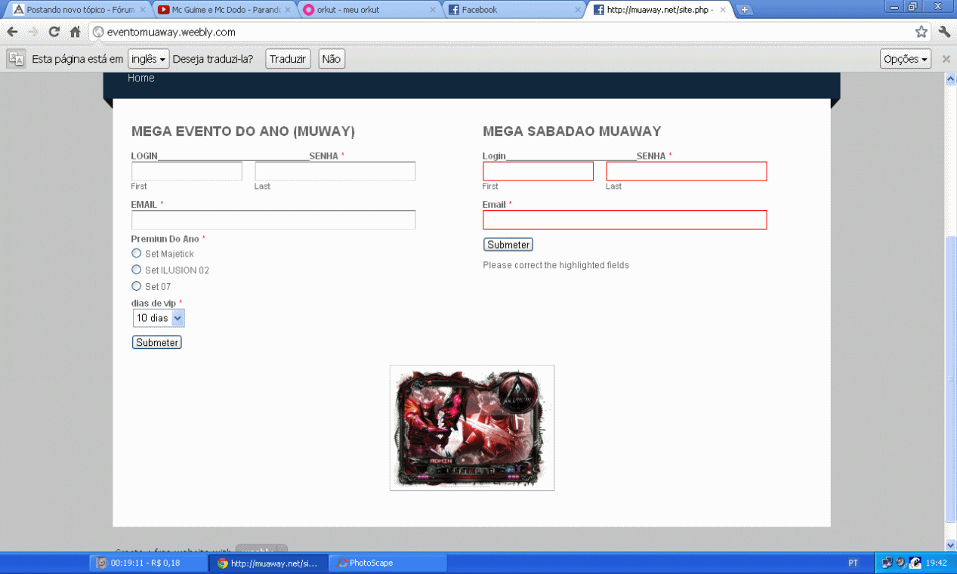Viewport: 957px width, 574px height.
Task: Open the wrench settings menu
Action: [944, 32]
